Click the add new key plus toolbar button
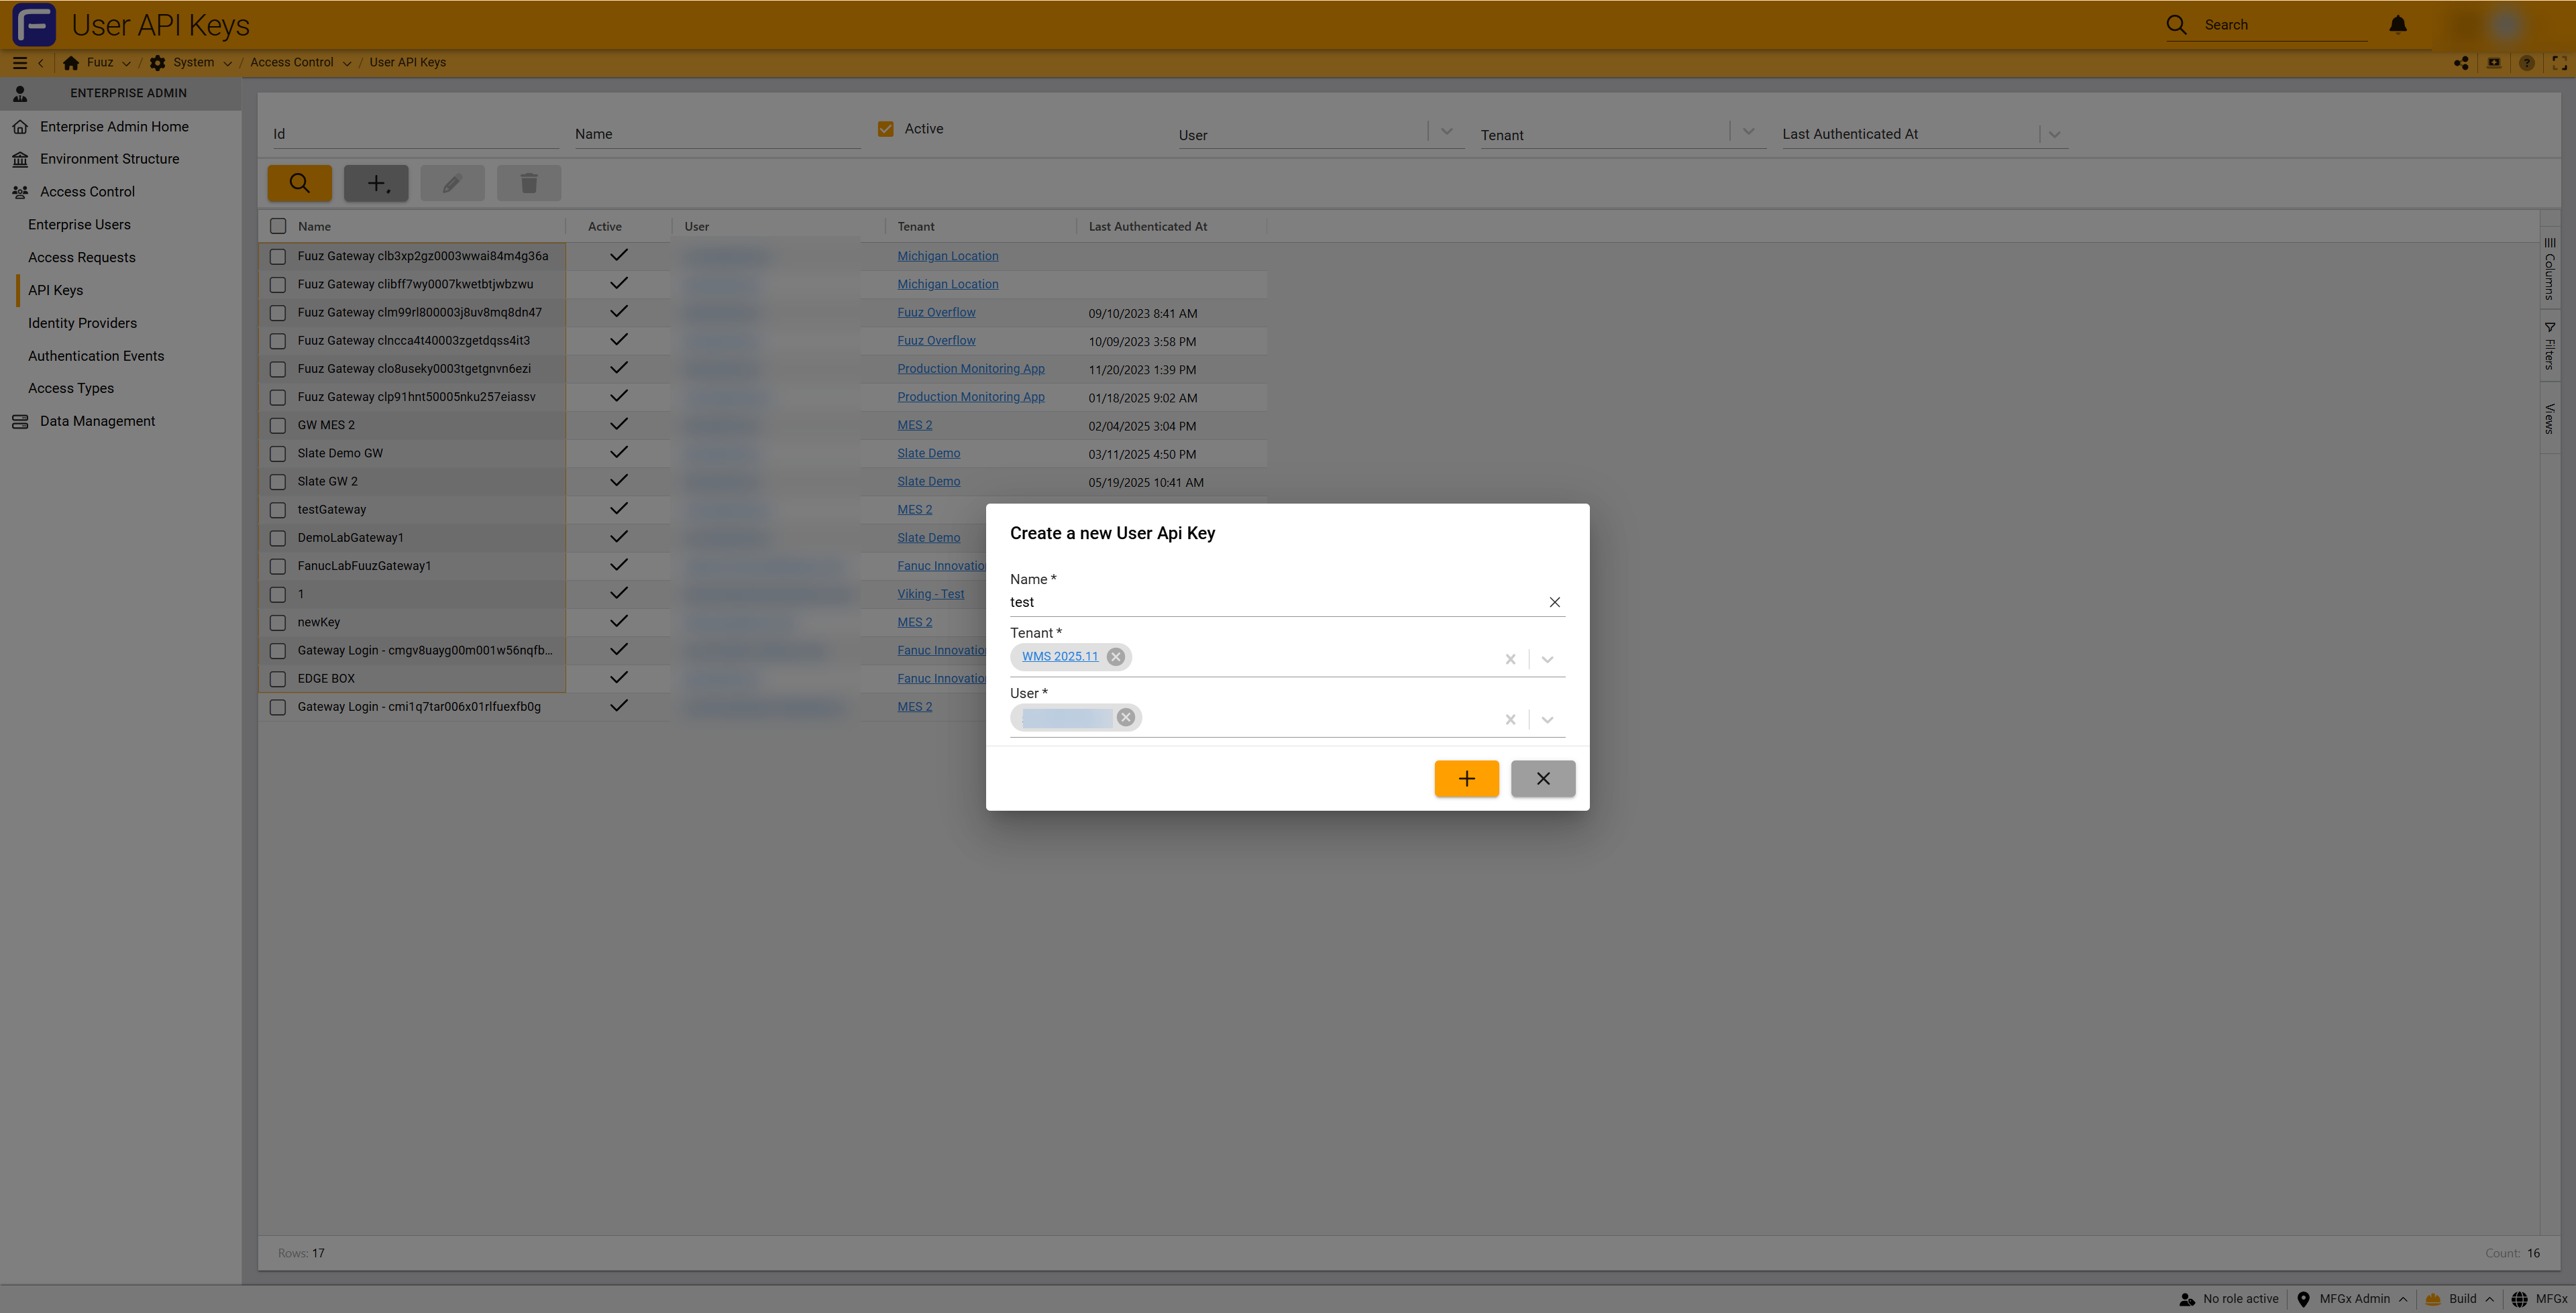Image resolution: width=2576 pixels, height=1313 pixels. [376, 183]
